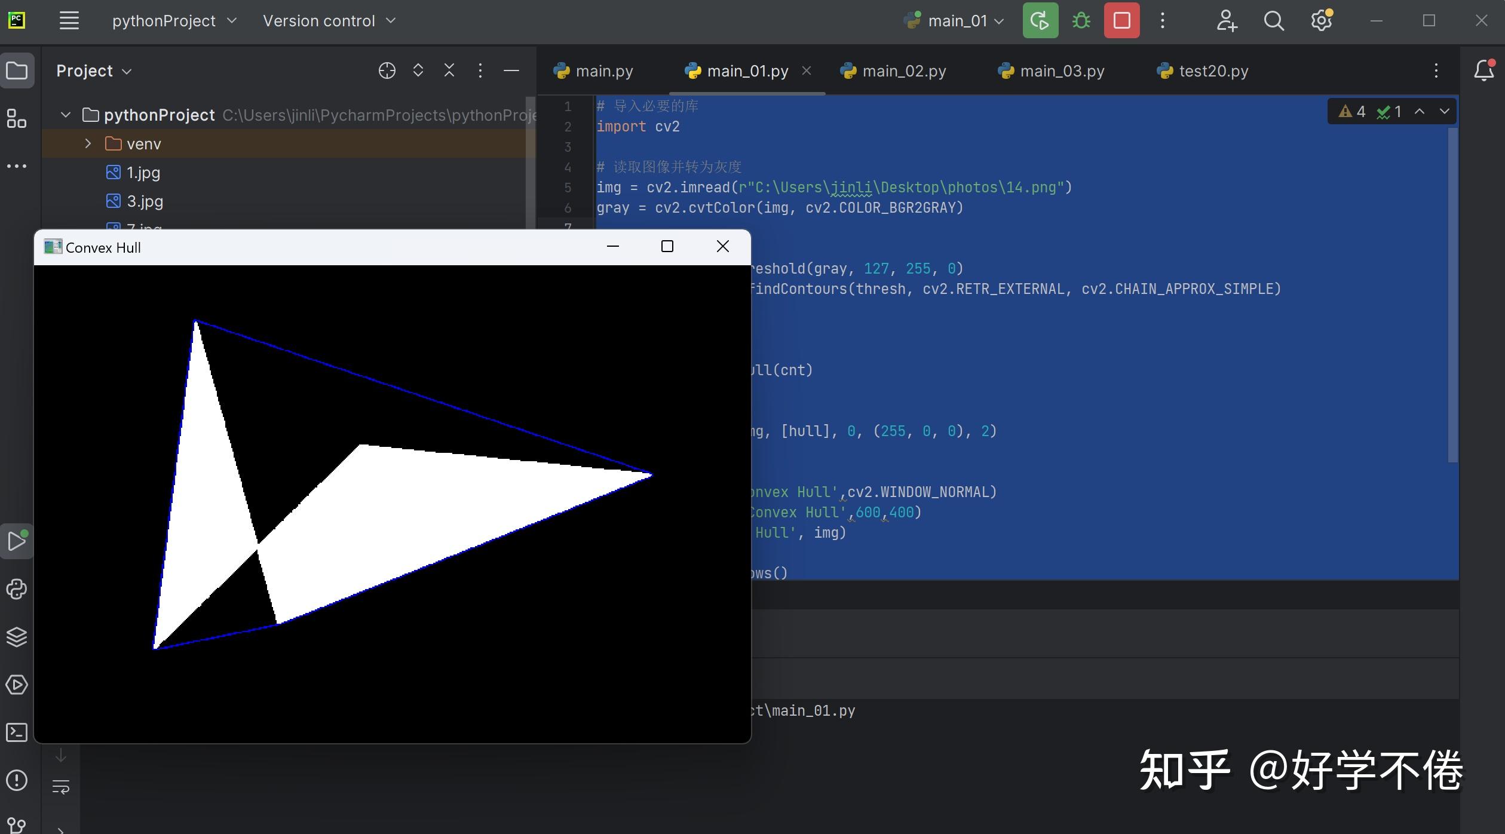Open Terminal tool window
The image size is (1505, 834).
click(17, 732)
